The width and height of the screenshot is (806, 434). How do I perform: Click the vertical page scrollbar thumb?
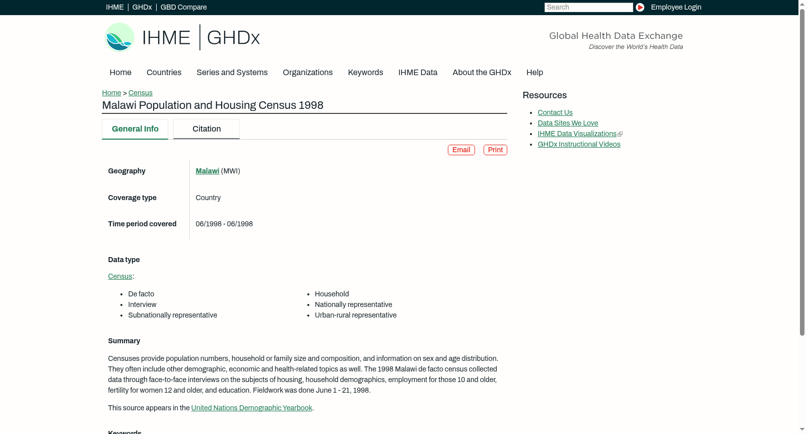tap(802, 171)
